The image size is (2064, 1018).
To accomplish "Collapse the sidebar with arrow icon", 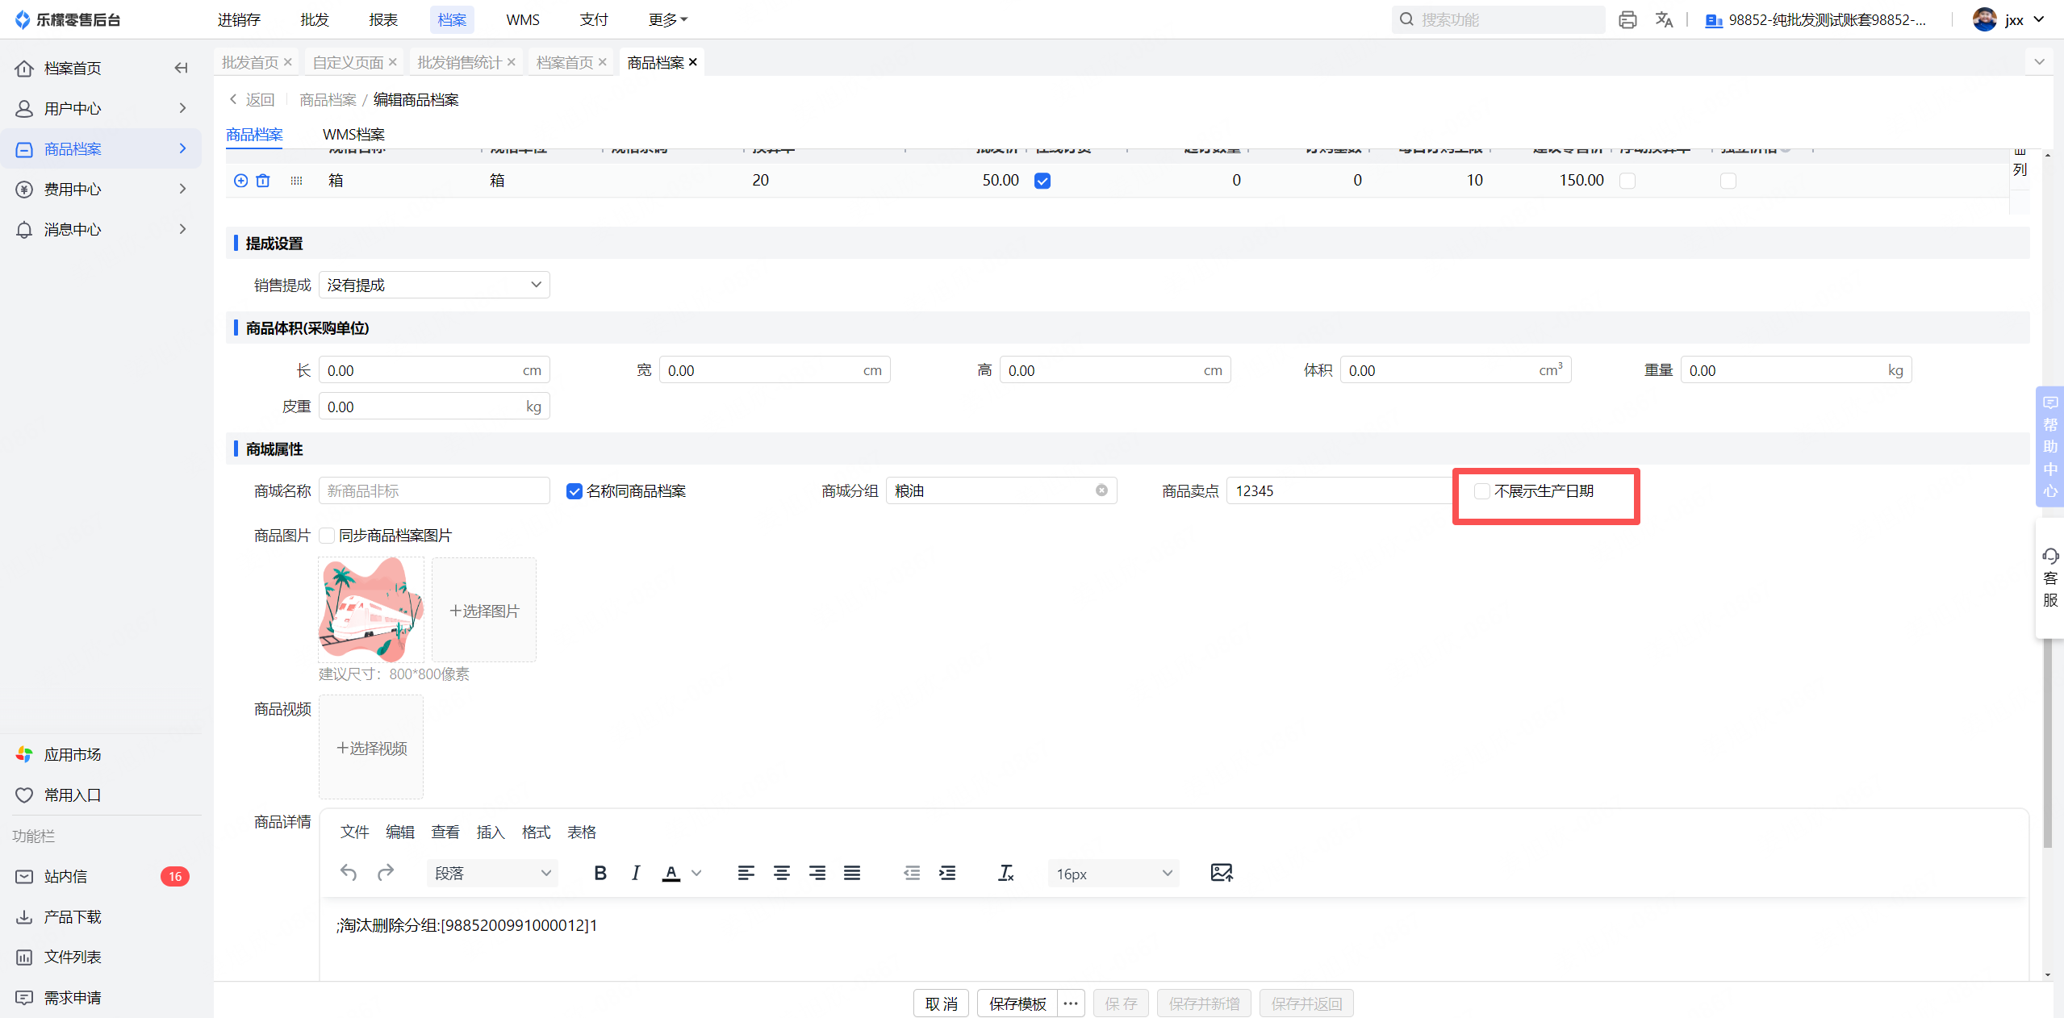I will pyautogui.click(x=182, y=68).
